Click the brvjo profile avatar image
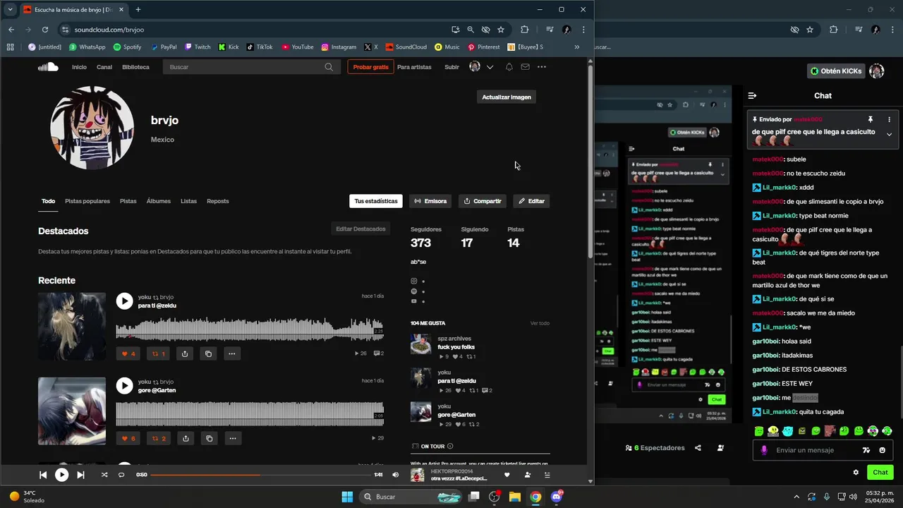Image resolution: width=903 pixels, height=508 pixels. [x=92, y=128]
